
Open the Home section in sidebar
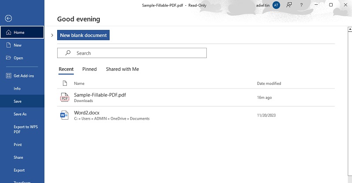pos(22,33)
